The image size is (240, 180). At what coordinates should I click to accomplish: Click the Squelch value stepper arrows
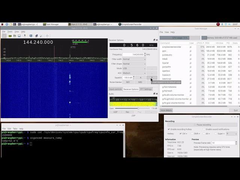(134, 78)
